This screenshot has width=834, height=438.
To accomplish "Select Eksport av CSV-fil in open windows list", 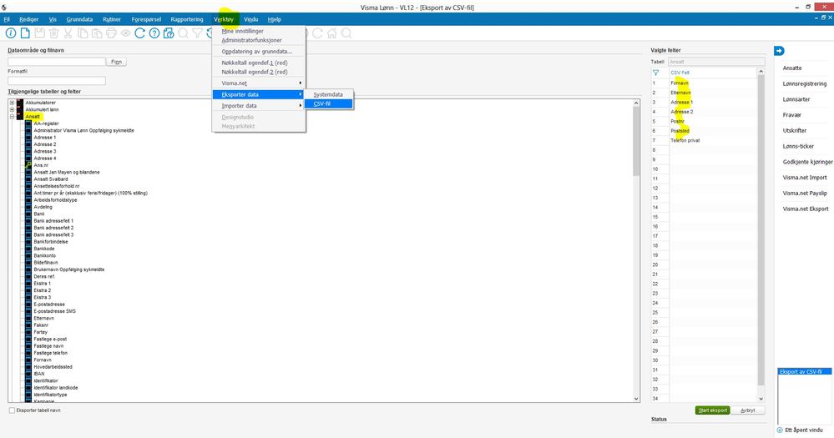I will [804, 371].
